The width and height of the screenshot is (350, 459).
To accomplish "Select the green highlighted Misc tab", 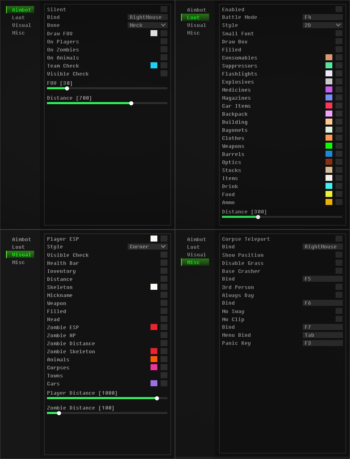I will coord(195,262).
